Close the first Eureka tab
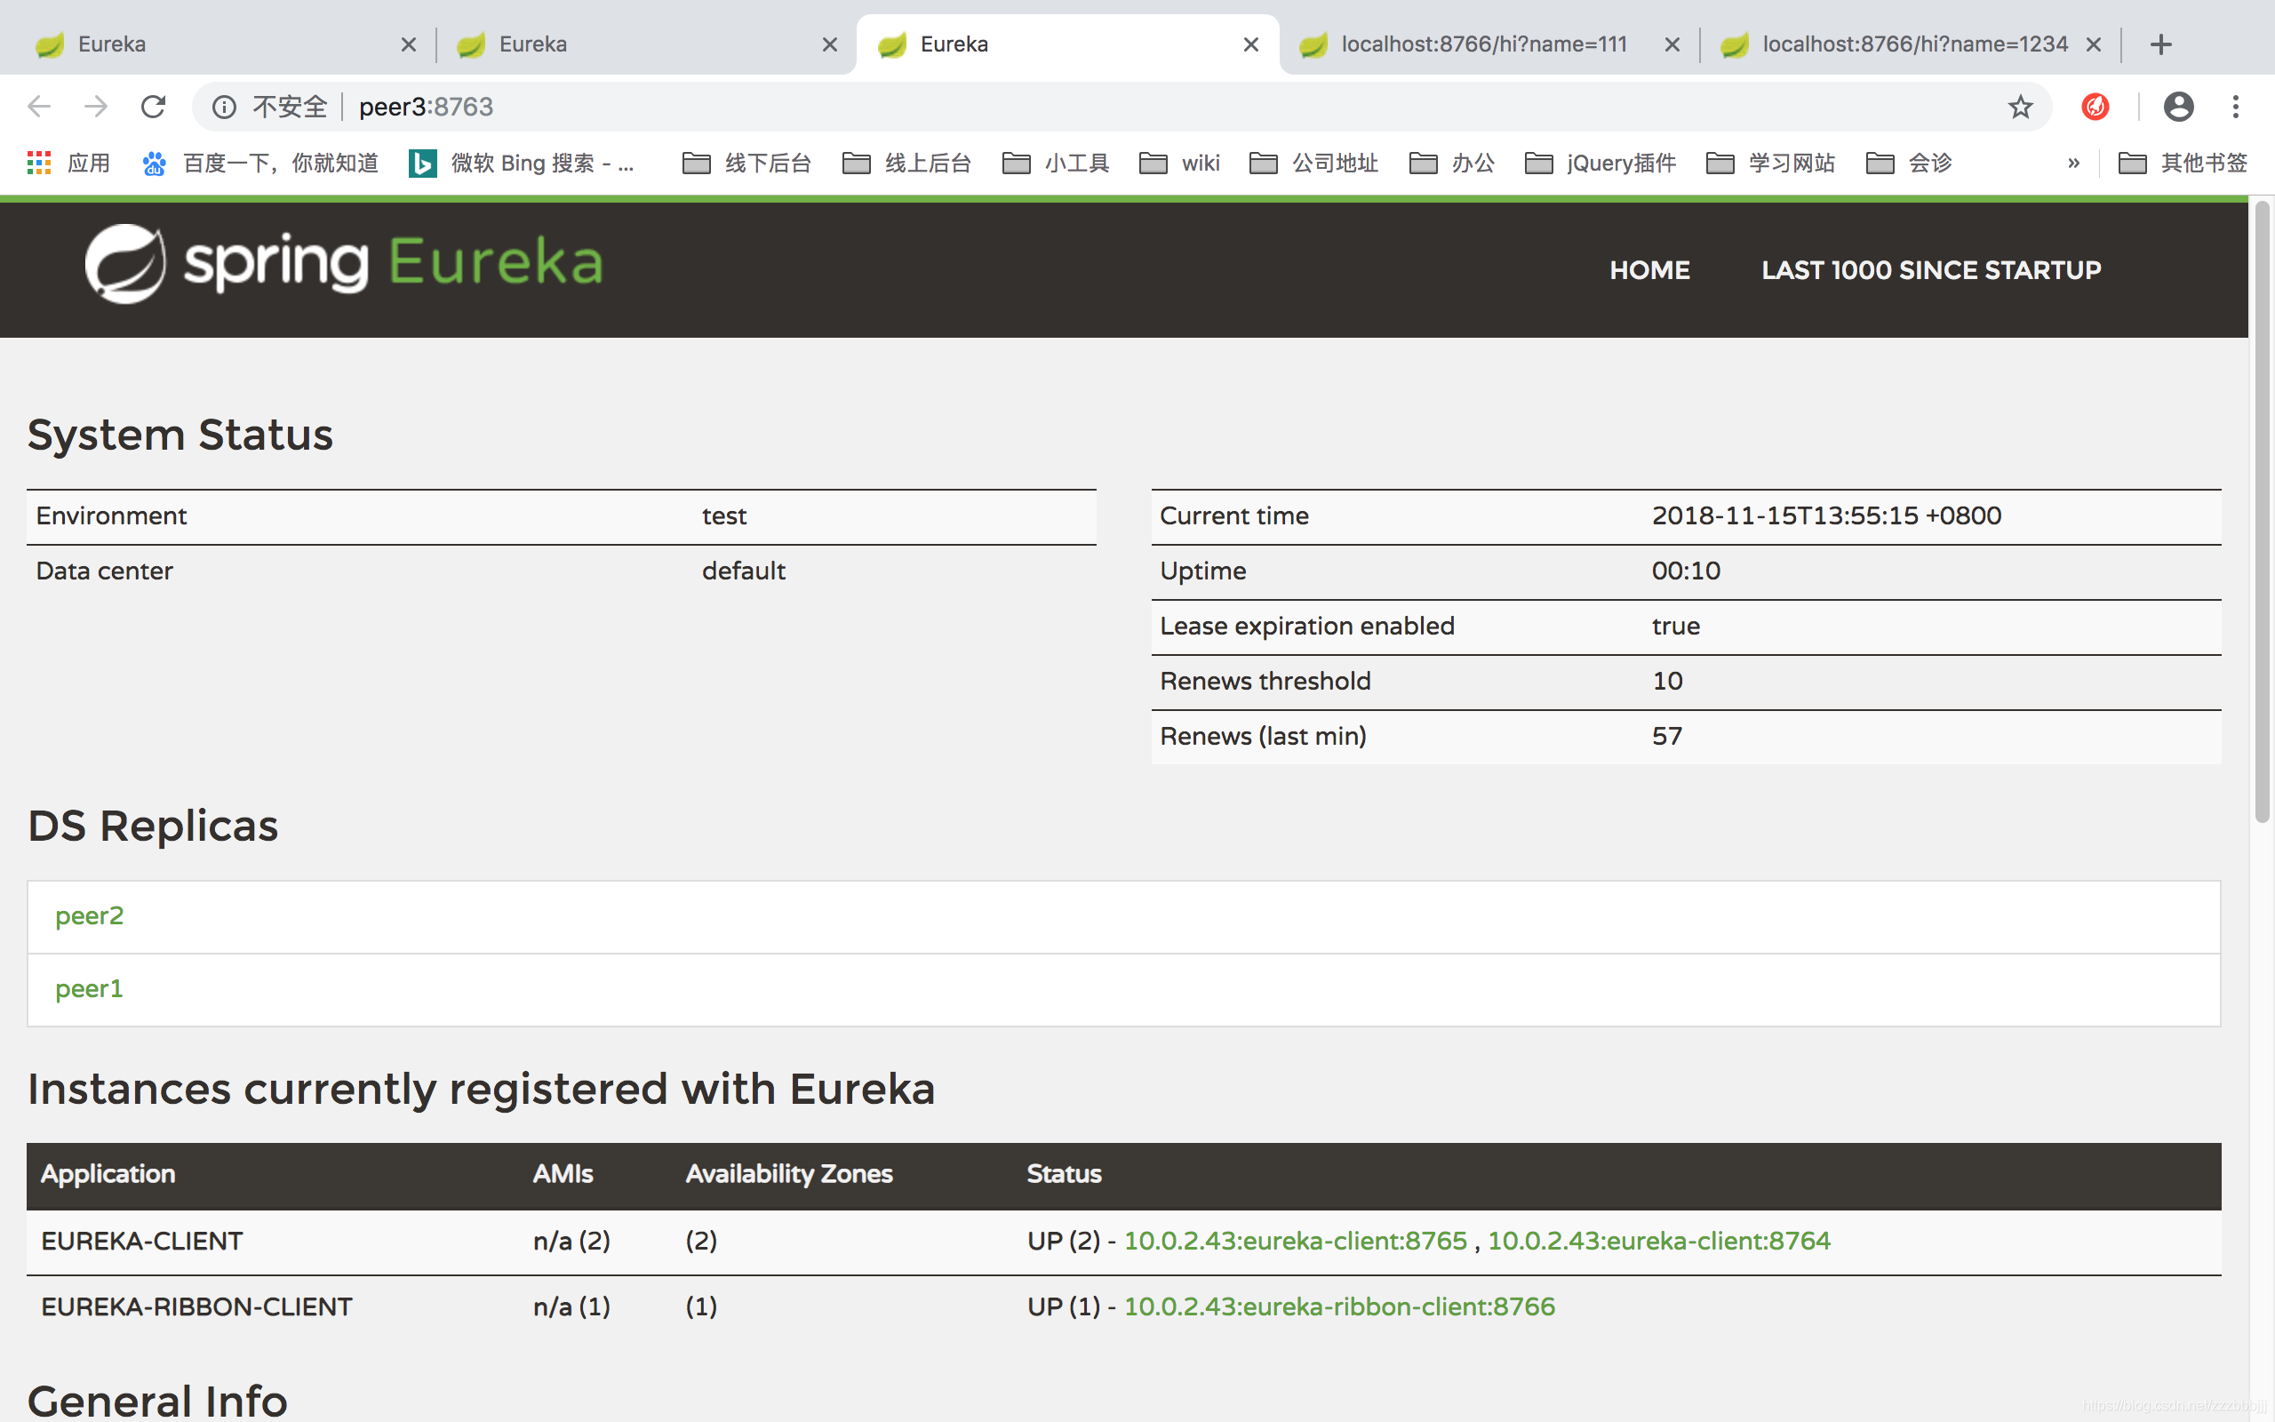Screen dimensions: 2275x1422 click(408, 44)
